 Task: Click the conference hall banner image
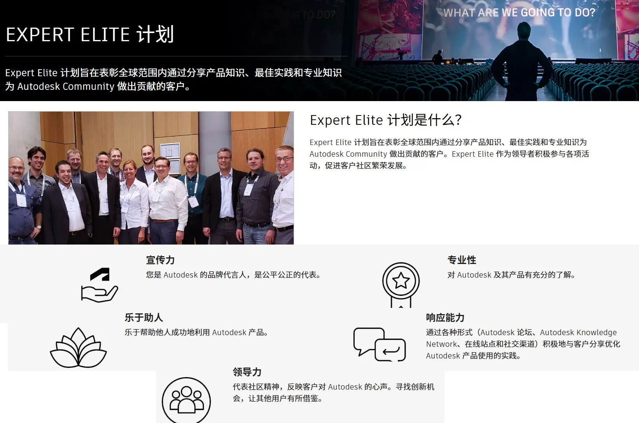pyautogui.click(x=494, y=52)
